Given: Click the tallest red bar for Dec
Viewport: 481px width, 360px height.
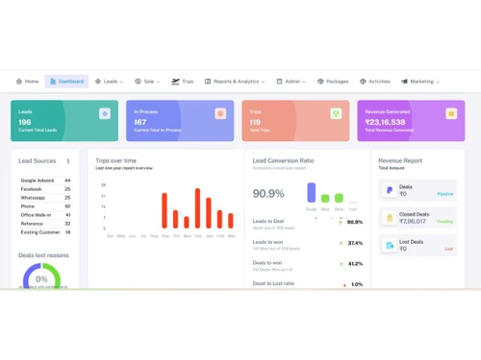Looking at the screenshot, I should (x=197, y=208).
